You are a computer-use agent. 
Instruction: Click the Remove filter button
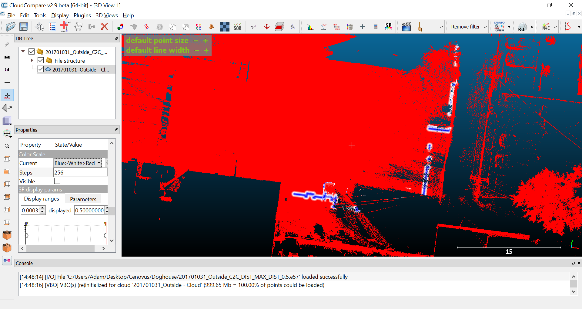pos(466,27)
